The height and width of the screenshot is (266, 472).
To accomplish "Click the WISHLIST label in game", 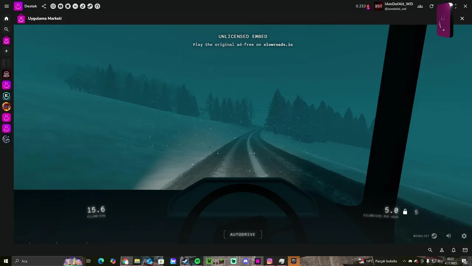I will [x=421, y=236].
